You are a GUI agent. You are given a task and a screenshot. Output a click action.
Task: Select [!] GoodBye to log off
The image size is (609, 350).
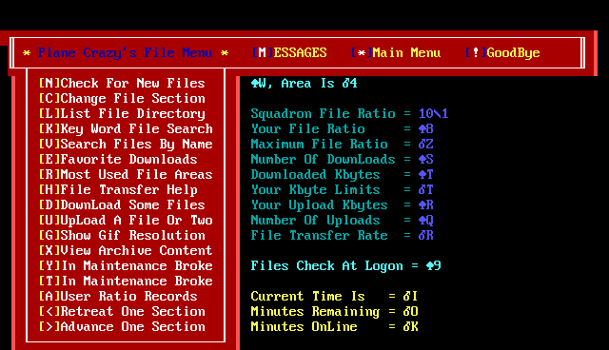(502, 52)
